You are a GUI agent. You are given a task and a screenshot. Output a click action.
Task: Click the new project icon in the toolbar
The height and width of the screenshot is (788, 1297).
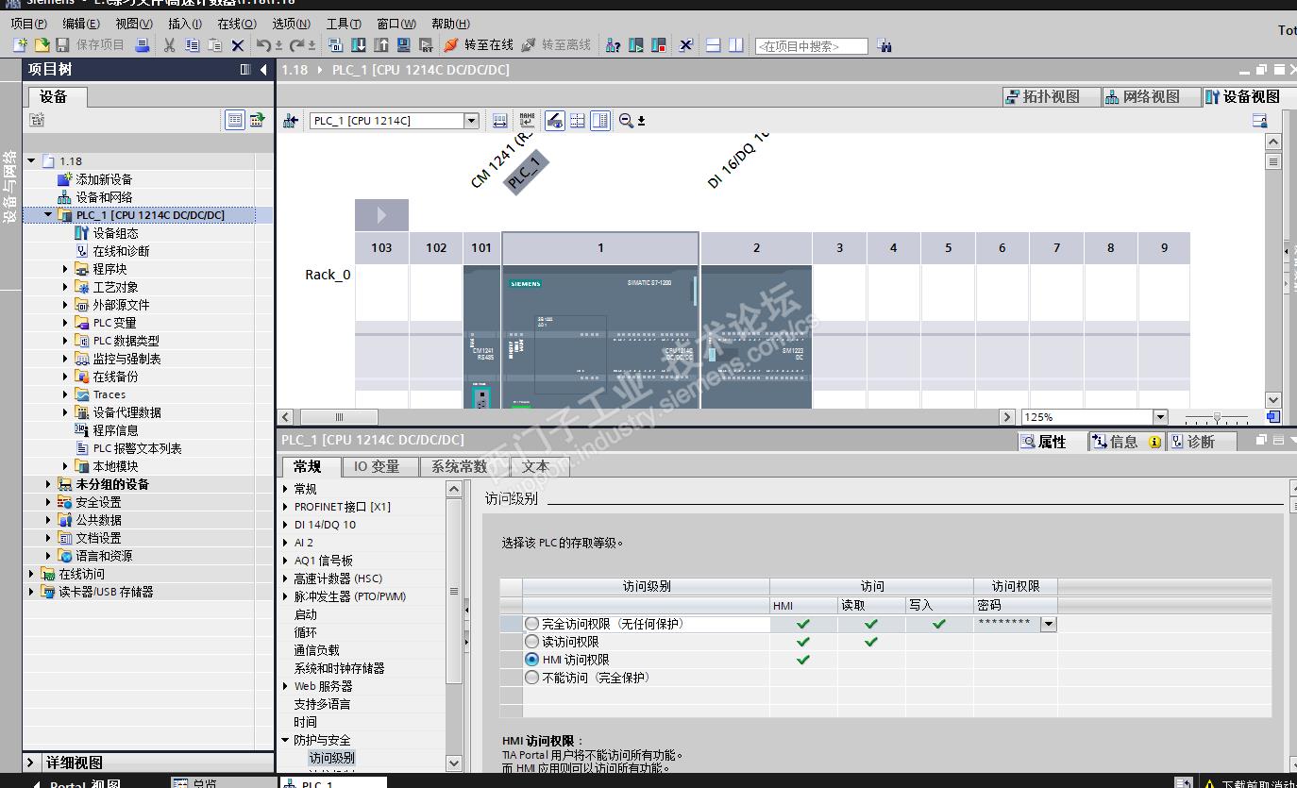pyautogui.click(x=20, y=45)
